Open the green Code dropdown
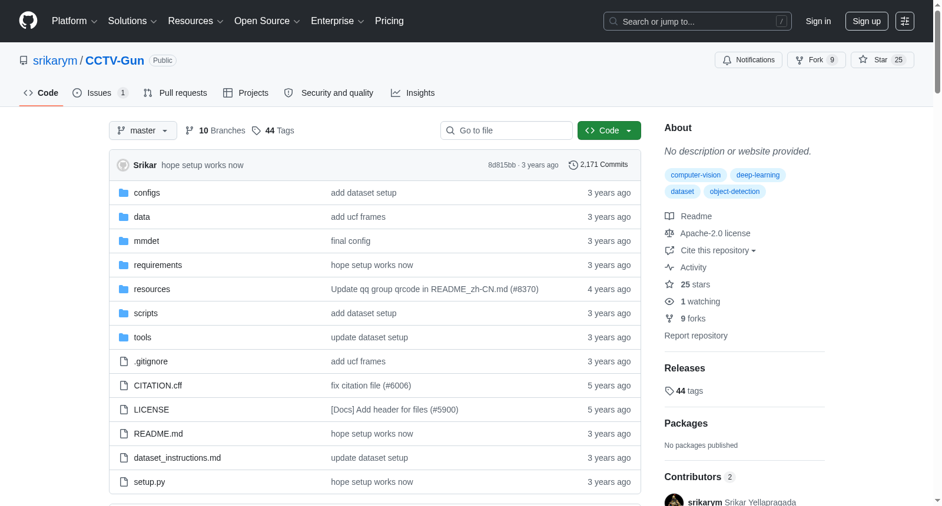Viewport: 942px width, 506px height. pos(609,130)
